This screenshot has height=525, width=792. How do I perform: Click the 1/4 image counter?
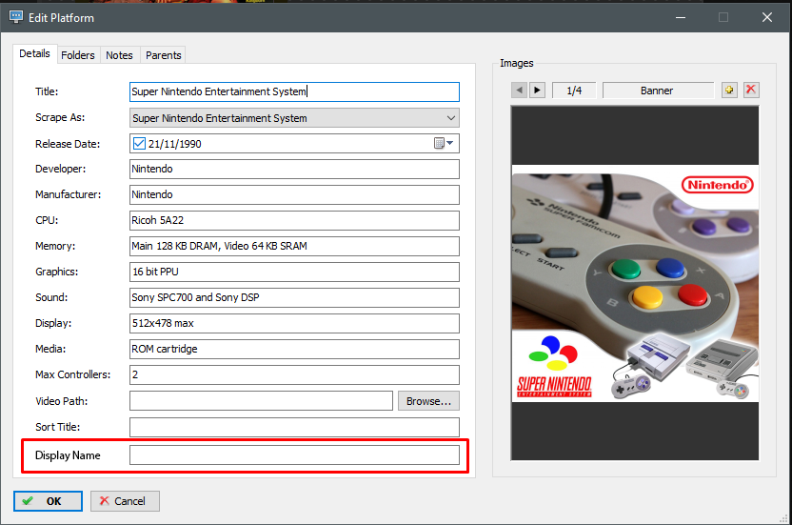pos(574,91)
